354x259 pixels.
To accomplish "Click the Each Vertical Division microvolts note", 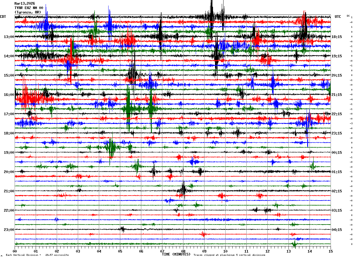I will coord(37,255).
